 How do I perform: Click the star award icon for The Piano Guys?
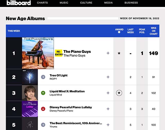119,53
